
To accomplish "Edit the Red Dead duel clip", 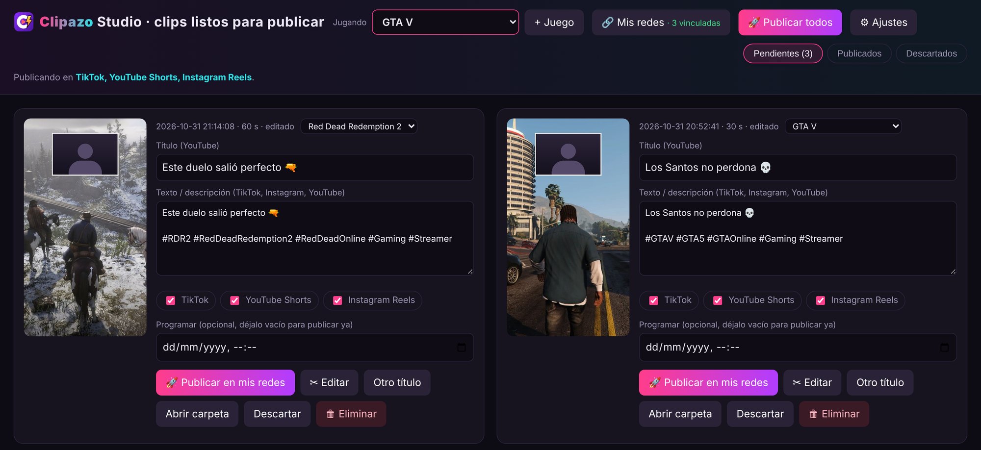I will (x=329, y=382).
